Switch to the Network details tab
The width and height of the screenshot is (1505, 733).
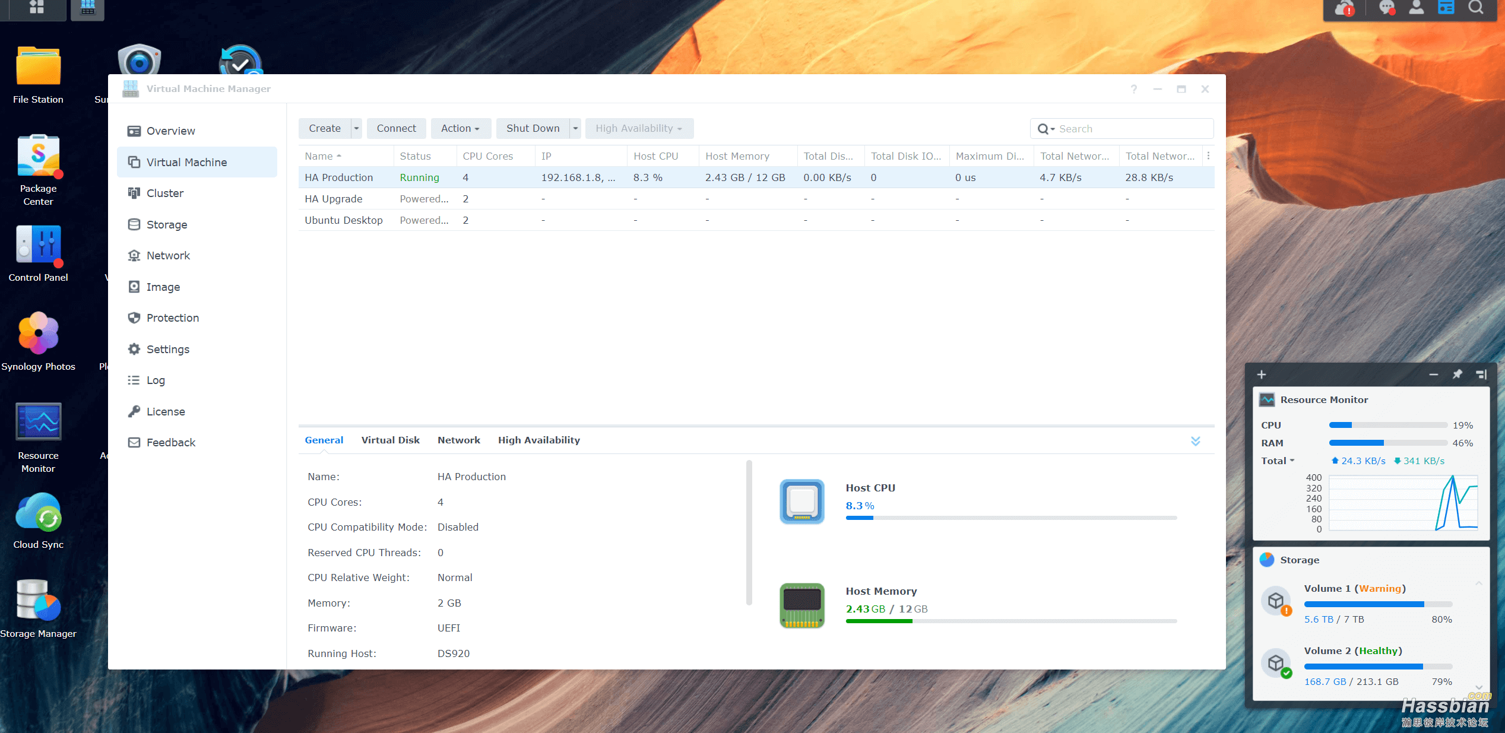pyautogui.click(x=459, y=440)
